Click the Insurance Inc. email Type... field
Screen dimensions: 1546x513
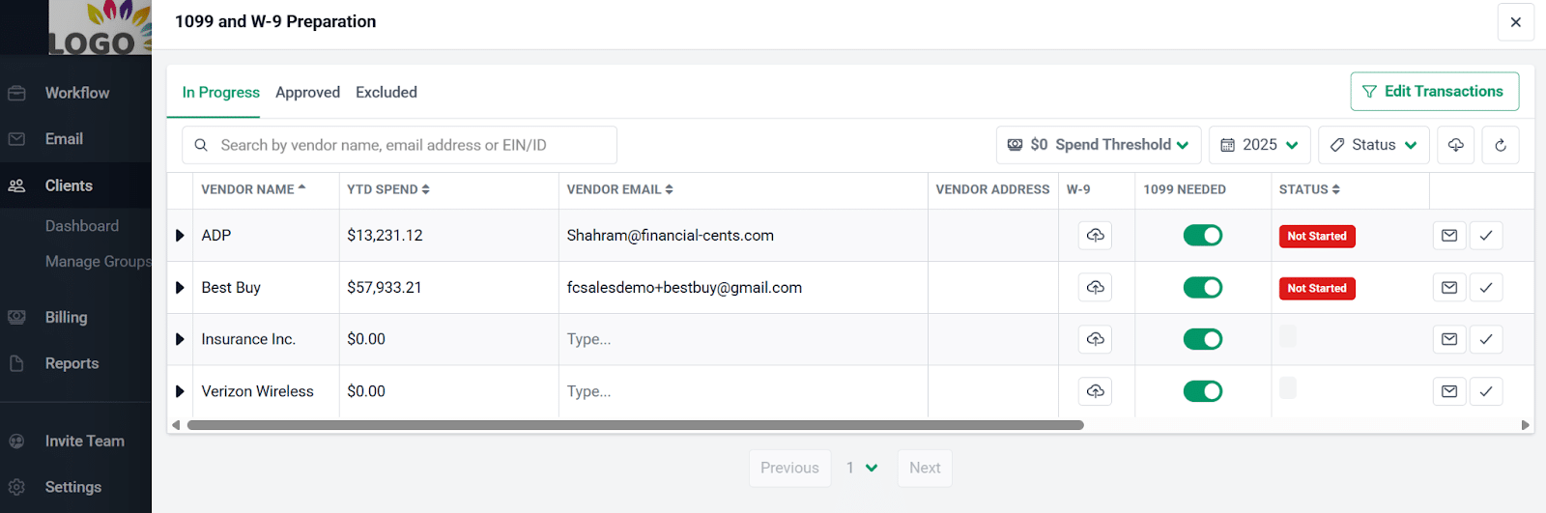pyautogui.click(x=742, y=339)
